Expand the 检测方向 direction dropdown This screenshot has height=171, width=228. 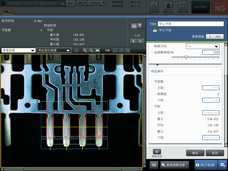coord(203,46)
